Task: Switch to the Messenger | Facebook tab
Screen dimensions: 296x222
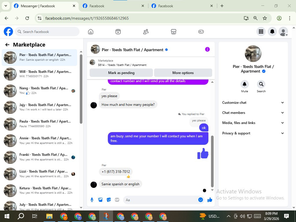Action: [x=45, y=6]
